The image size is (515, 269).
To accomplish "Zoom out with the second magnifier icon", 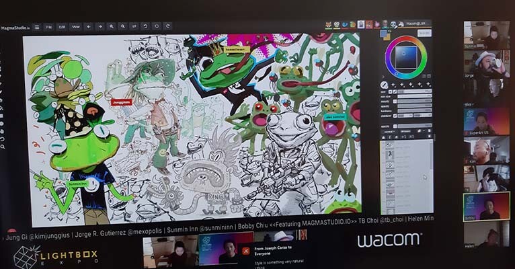I will coord(123,26).
